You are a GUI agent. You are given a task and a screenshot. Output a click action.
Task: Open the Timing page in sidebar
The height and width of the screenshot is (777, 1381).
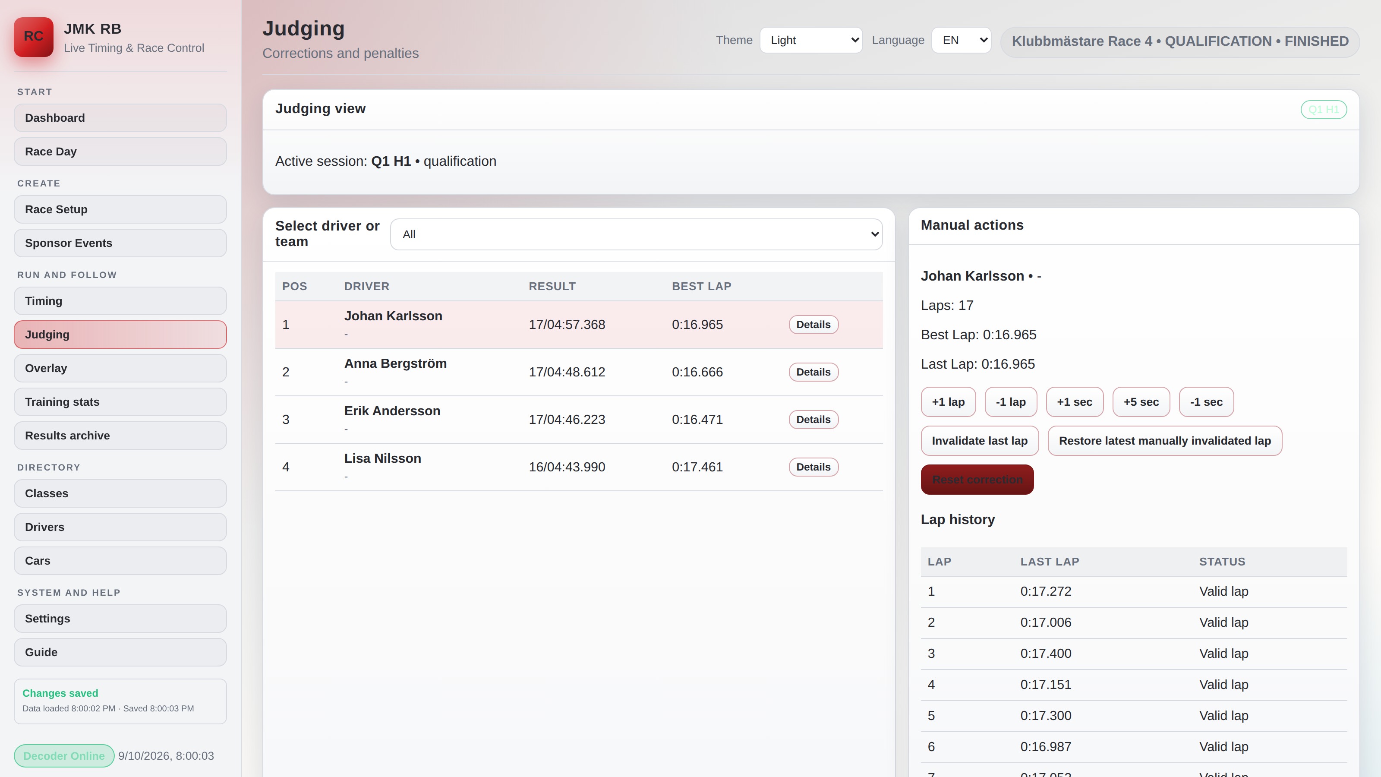[120, 301]
